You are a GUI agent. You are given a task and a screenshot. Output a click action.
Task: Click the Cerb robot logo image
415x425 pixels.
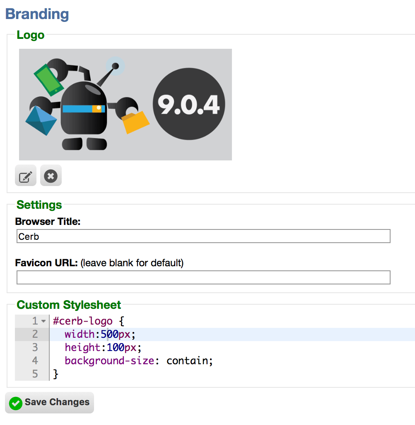[125, 105]
